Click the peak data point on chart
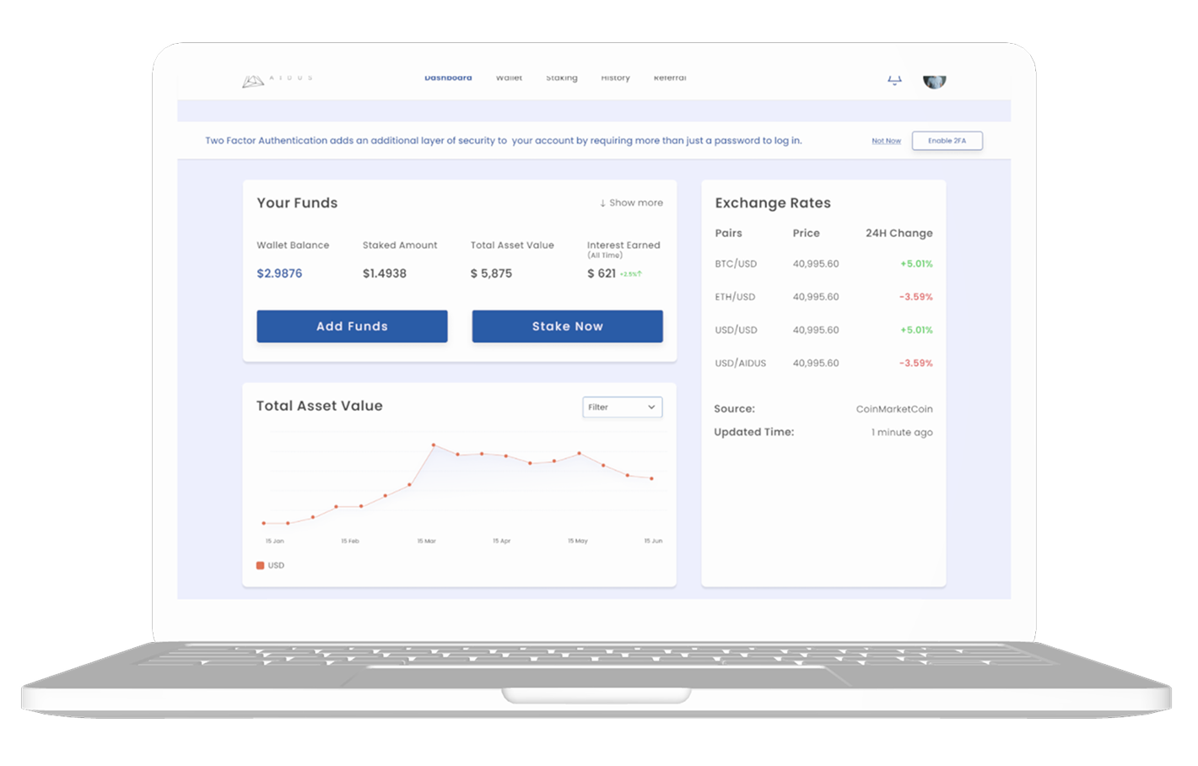Viewport: 1198px width, 766px height. pyautogui.click(x=434, y=445)
